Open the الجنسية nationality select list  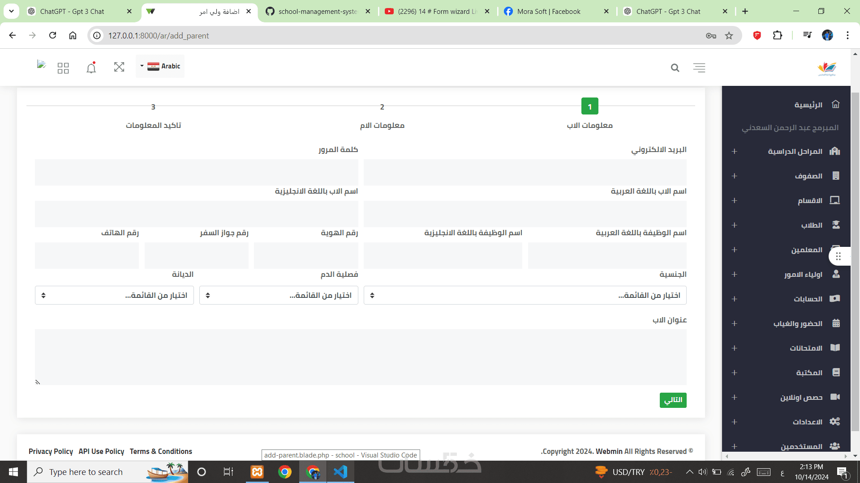pyautogui.click(x=525, y=295)
